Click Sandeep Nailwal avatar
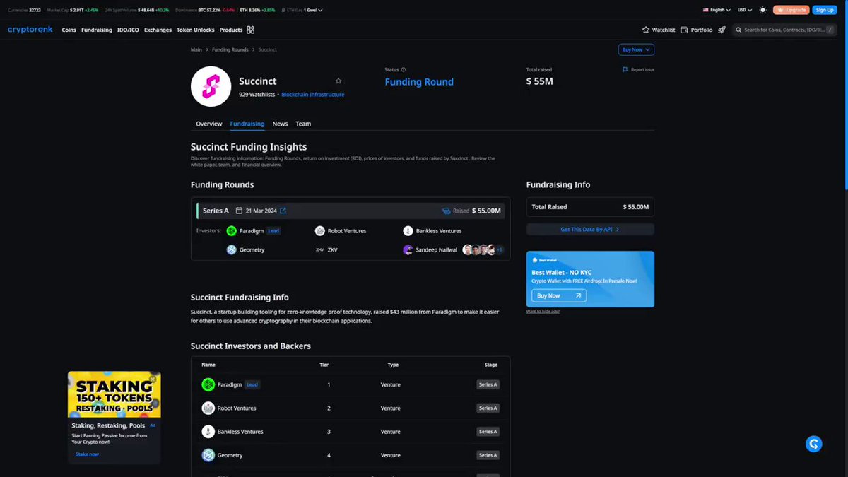 [x=408, y=249]
